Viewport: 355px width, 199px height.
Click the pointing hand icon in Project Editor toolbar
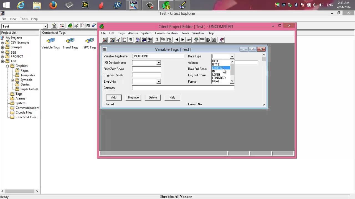point(189,40)
